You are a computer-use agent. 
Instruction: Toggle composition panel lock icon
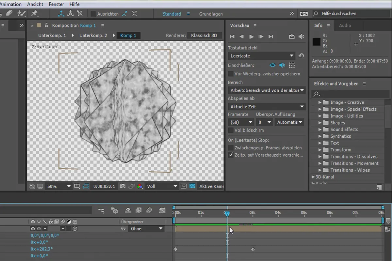47,25
